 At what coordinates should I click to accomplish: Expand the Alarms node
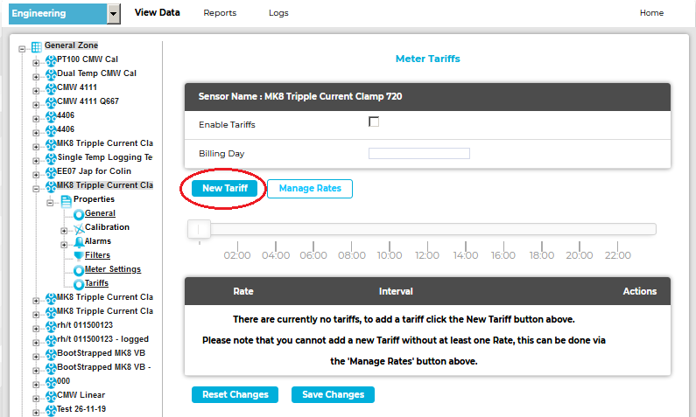(64, 245)
